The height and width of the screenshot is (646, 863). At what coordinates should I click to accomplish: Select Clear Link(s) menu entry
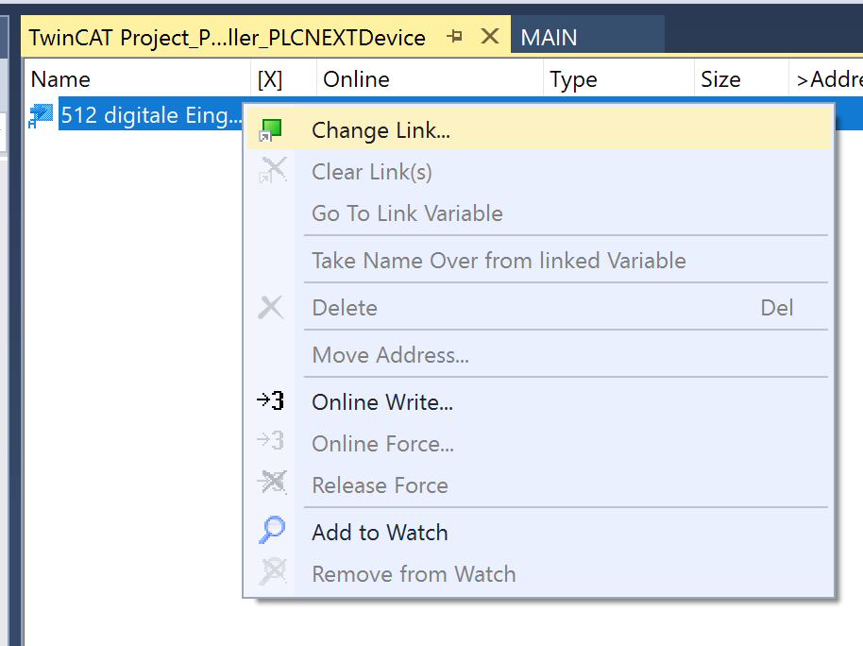coord(538,172)
